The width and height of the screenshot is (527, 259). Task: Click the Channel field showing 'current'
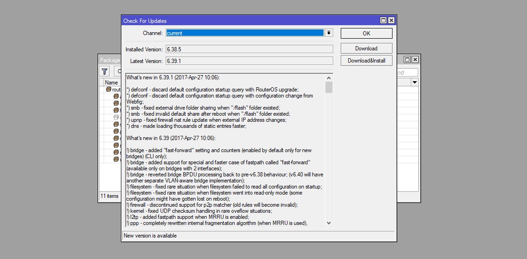click(245, 33)
